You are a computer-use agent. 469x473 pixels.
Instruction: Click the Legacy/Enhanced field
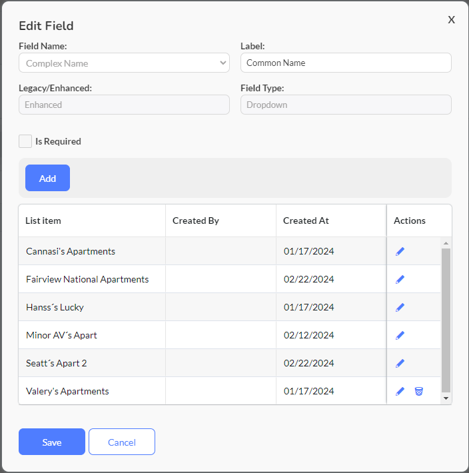125,105
